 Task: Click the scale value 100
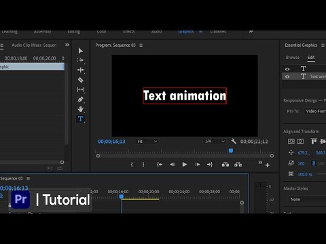pyautogui.click(x=301, y=163)
